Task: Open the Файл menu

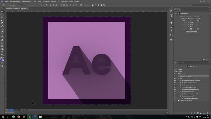Action: click(x=7, y=1)
